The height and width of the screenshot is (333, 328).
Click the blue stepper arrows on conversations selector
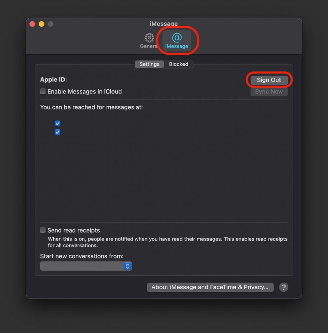point(127,266)
